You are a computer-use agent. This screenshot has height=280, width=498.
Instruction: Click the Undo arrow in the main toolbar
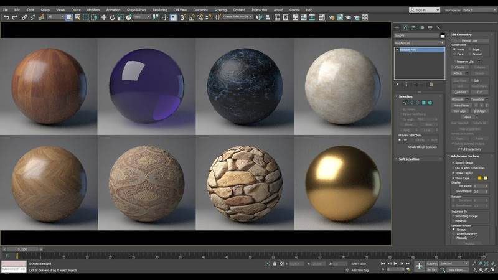[x=6, y=18]
